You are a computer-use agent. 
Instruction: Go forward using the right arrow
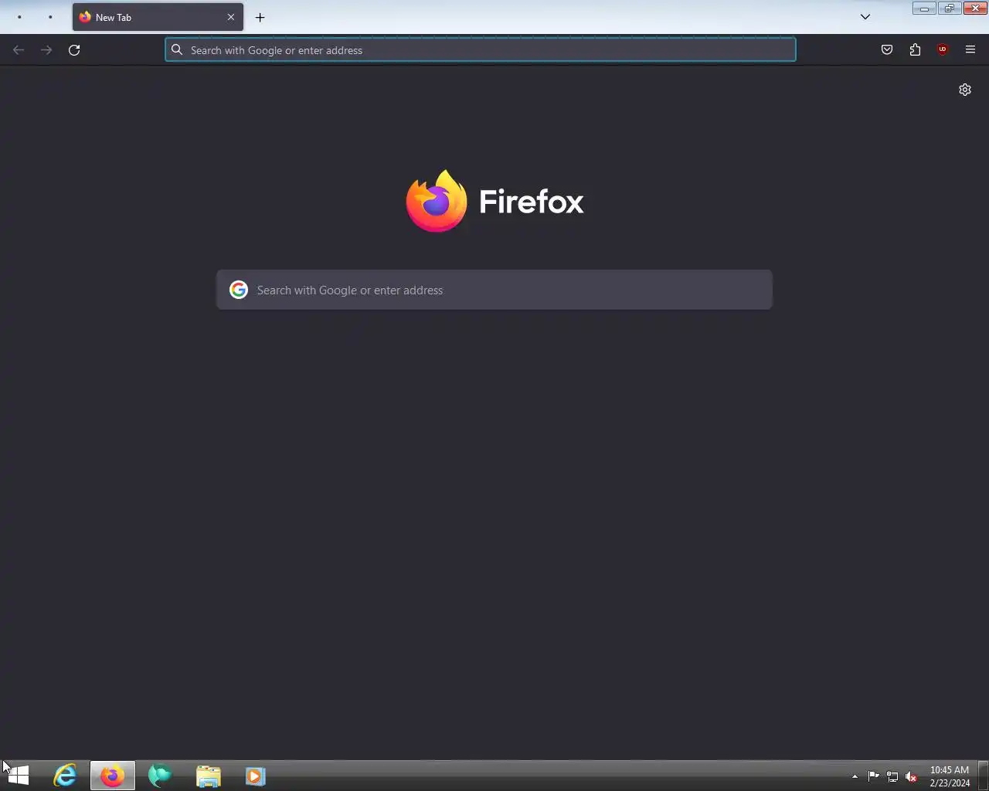46,50
